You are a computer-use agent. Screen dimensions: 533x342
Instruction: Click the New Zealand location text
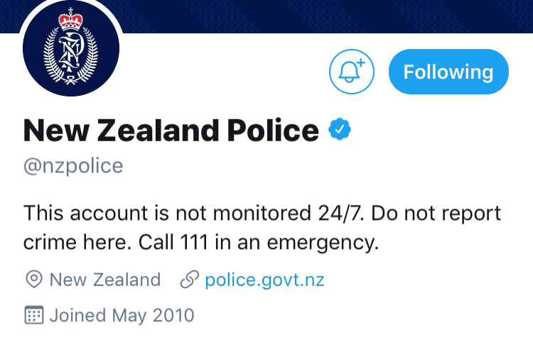(x=105, y=280)
